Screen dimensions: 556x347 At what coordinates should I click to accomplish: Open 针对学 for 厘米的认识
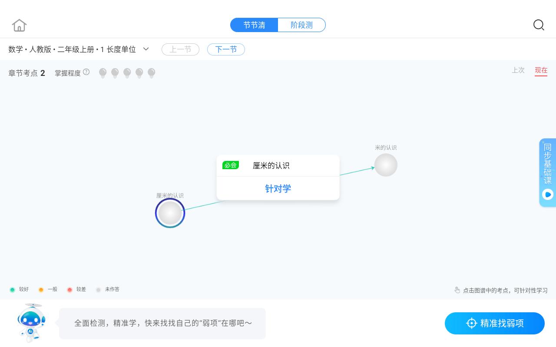[x=278, y=188]
